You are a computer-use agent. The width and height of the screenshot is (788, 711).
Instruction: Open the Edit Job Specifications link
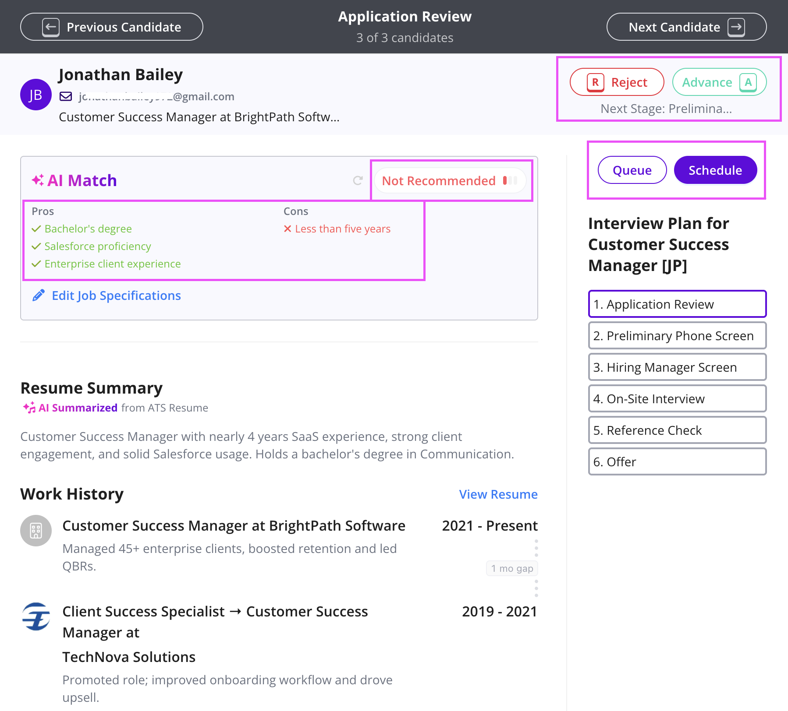click(x=116, y=296)
